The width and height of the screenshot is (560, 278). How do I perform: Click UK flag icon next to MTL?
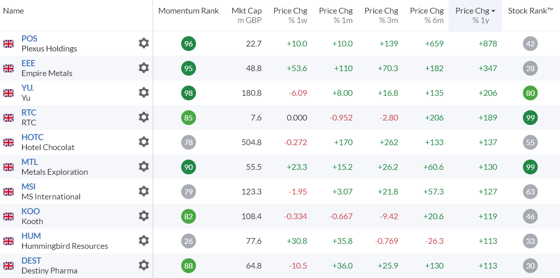(8, 167)
